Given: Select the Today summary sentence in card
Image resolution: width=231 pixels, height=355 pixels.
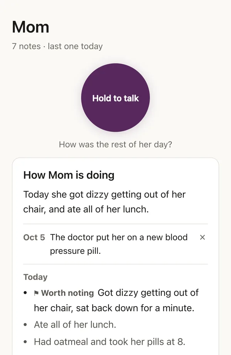Looking at the screenshot, I should coord(104,202).
